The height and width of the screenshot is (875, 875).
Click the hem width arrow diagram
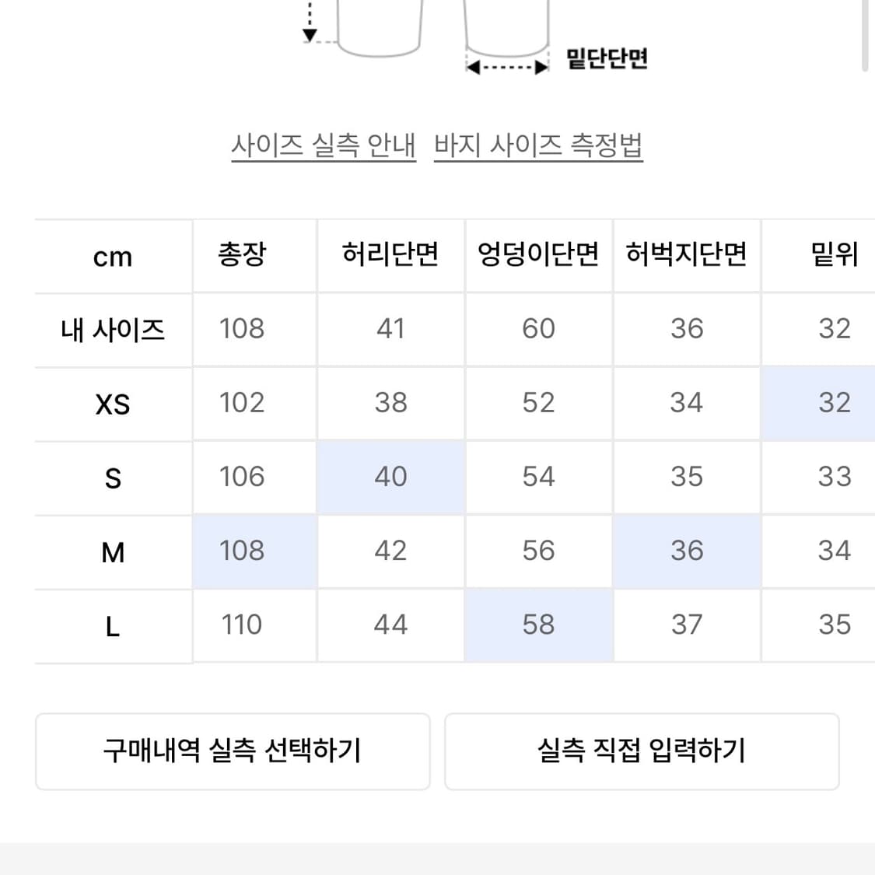click(506, 66)
